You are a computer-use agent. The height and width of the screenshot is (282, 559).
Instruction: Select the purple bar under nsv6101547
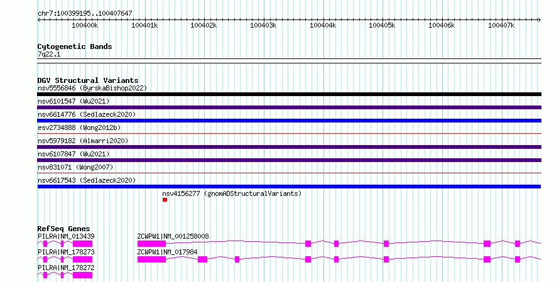point(289,107)
